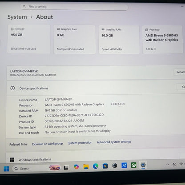185x185 pixels.
Task: Go back to System breadcrumb
Action: point(17,17)
